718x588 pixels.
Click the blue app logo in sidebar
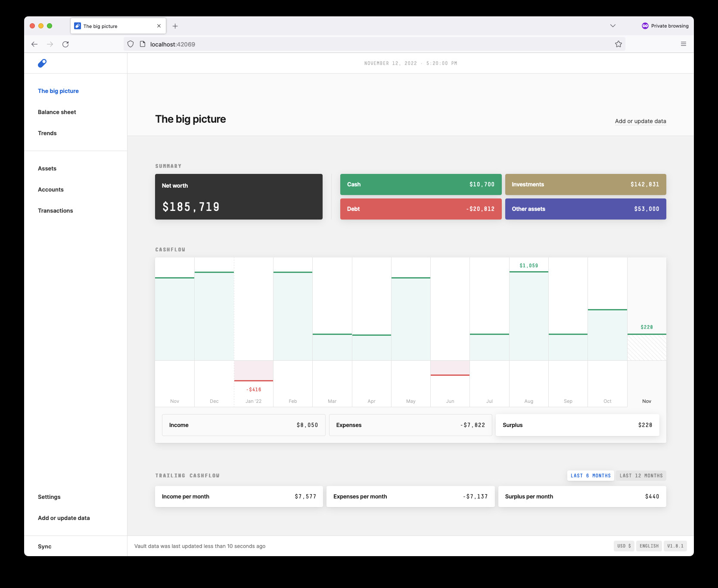click(x=42, y=63)
